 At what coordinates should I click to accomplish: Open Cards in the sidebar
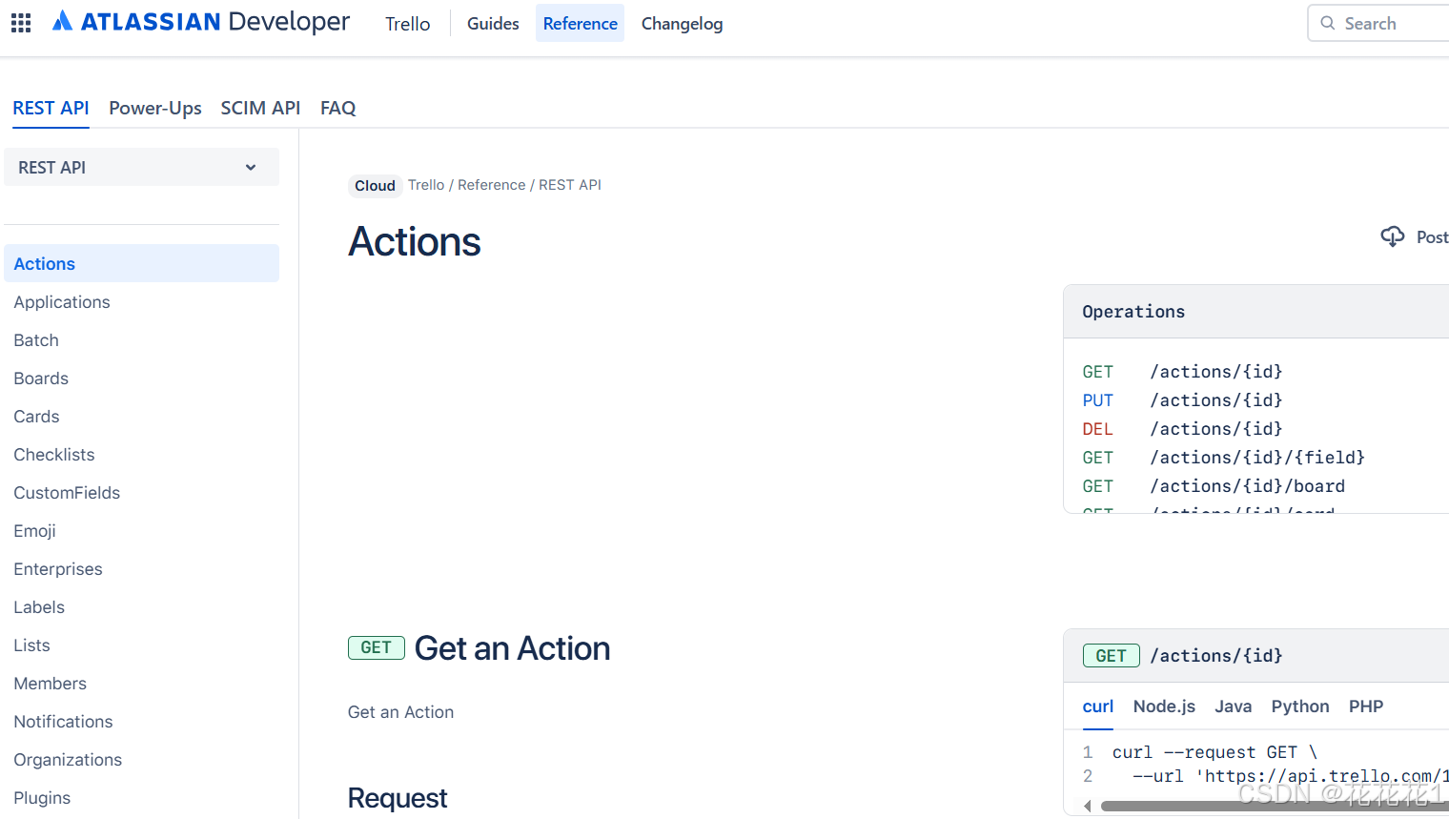point(36,417)
